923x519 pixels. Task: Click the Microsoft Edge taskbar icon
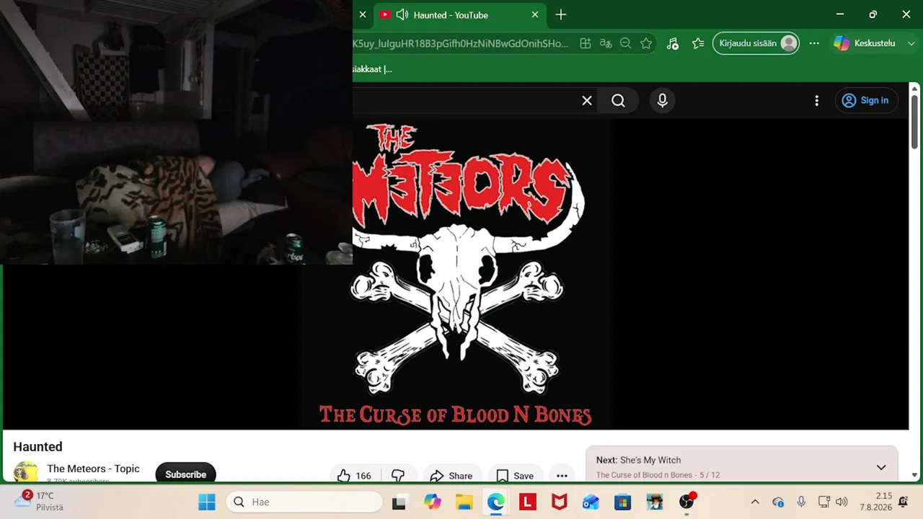(x=496, y=502)
